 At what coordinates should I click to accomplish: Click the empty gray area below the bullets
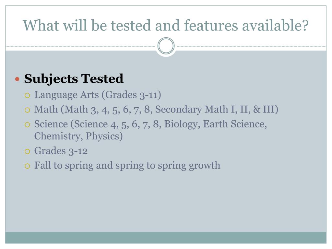[166, 201]
